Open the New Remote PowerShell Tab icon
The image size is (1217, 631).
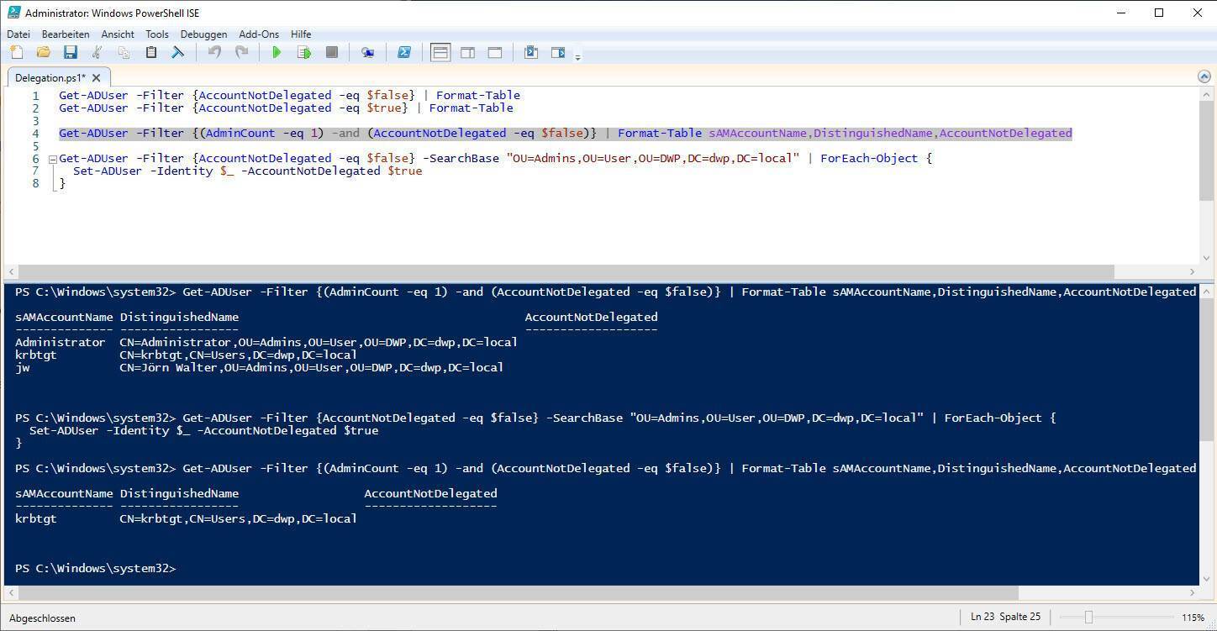(x=367, y=52)
